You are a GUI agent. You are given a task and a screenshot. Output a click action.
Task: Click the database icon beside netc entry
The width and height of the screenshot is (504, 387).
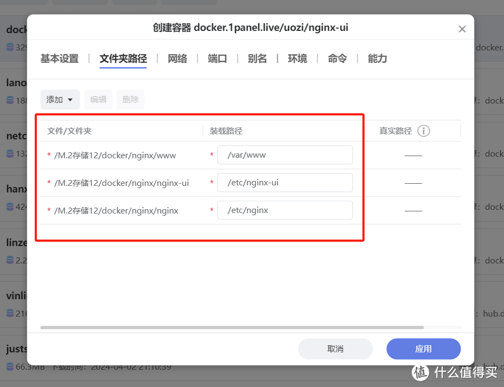[x=10, y=154]
